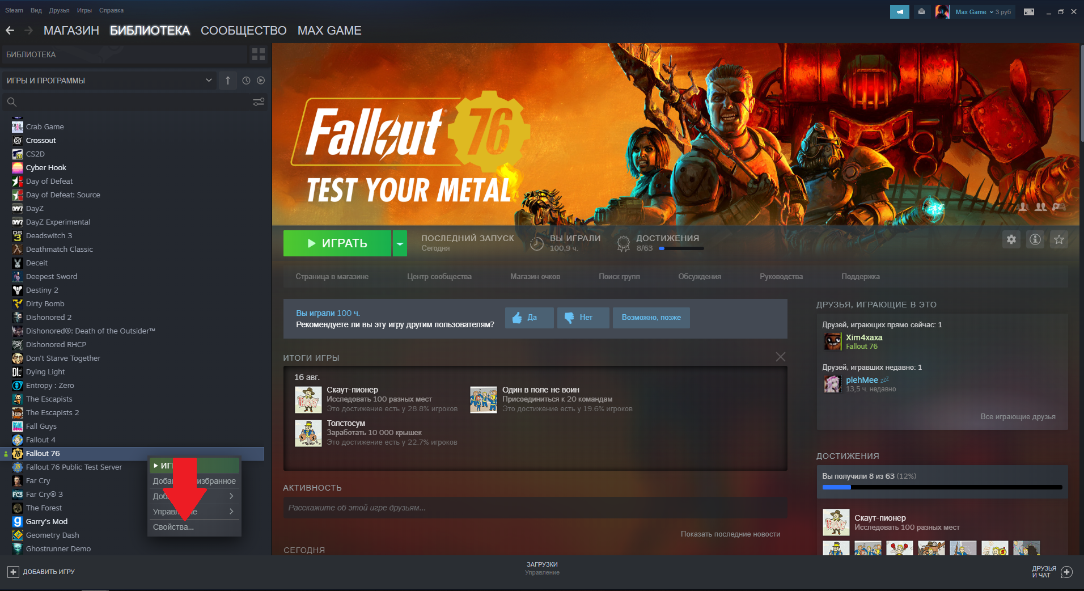Image resolution: width=1084 pixels, height=591 pixels.
Task: Click the Crossout game icon
Action: pos(18,141)
